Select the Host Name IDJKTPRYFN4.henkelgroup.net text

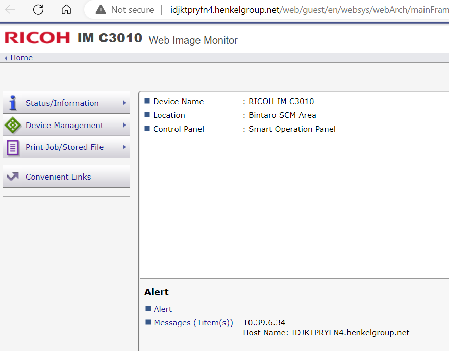(x=326, y=333)
